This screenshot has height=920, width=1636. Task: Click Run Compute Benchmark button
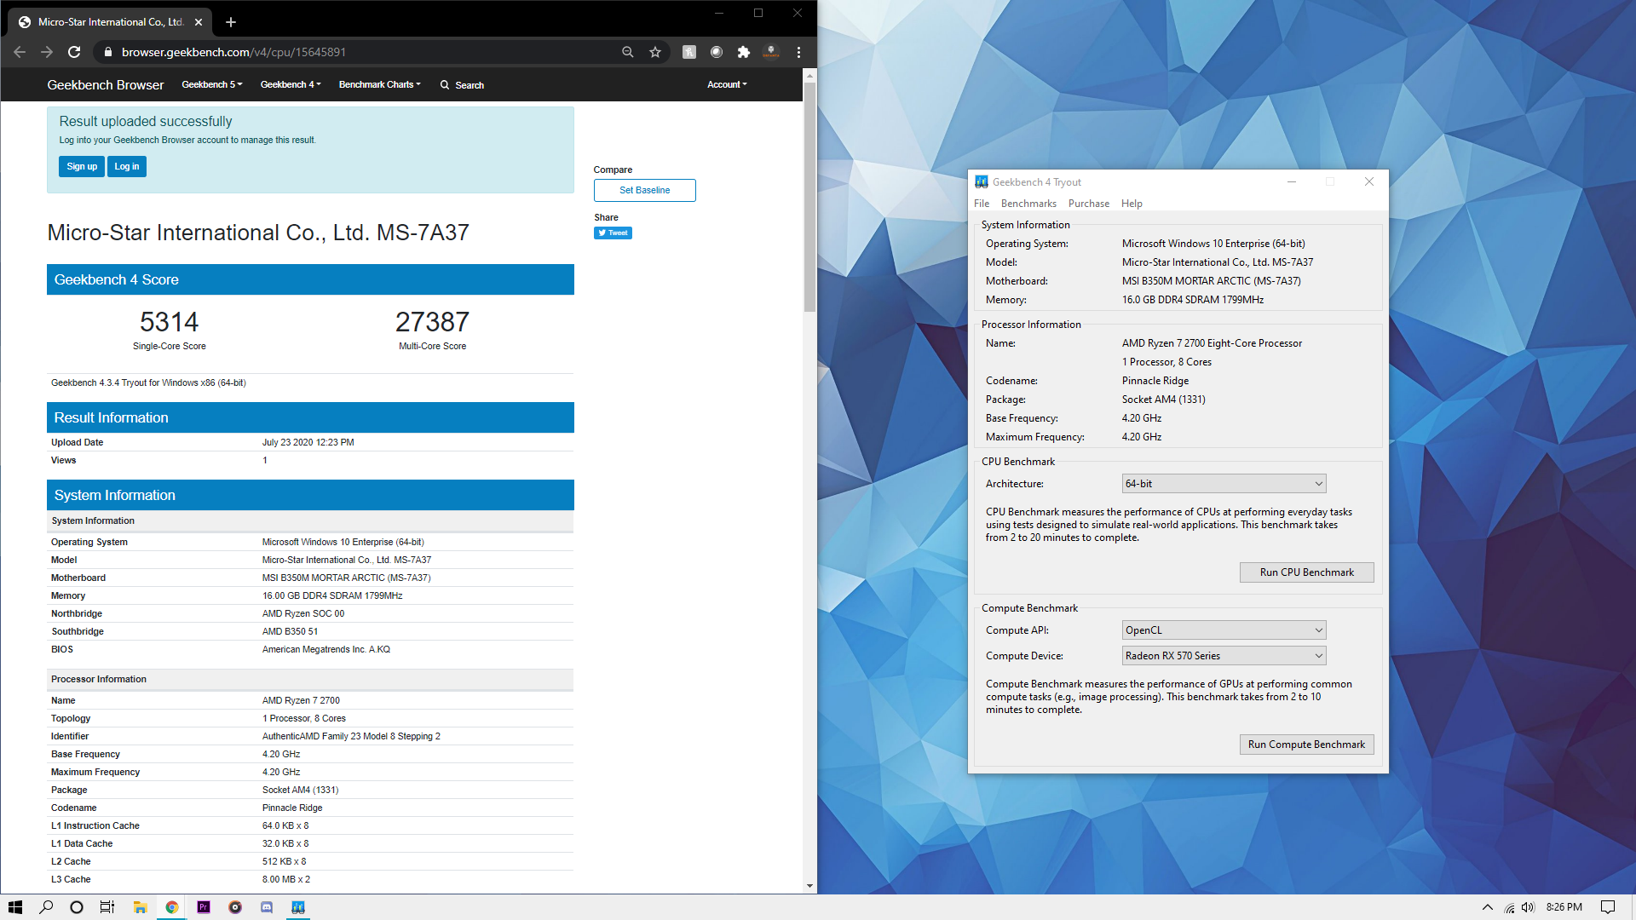pyautogui.click(x=1306, y=745)
